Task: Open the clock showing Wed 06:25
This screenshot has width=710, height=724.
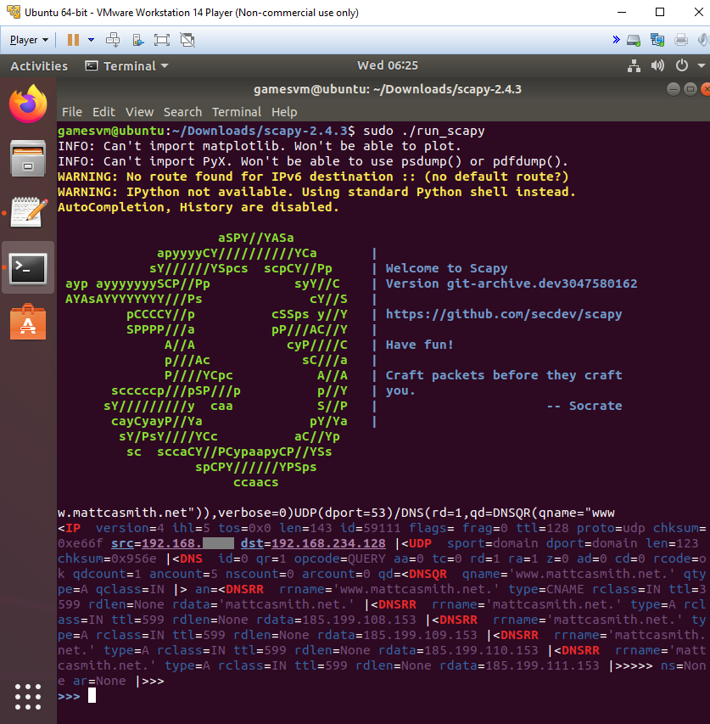Action: click(x=388, y=65)
